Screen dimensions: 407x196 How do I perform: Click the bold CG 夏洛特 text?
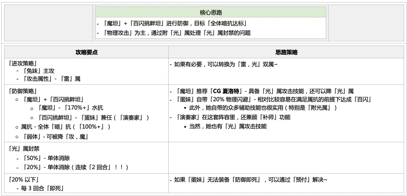pos(227,91)
